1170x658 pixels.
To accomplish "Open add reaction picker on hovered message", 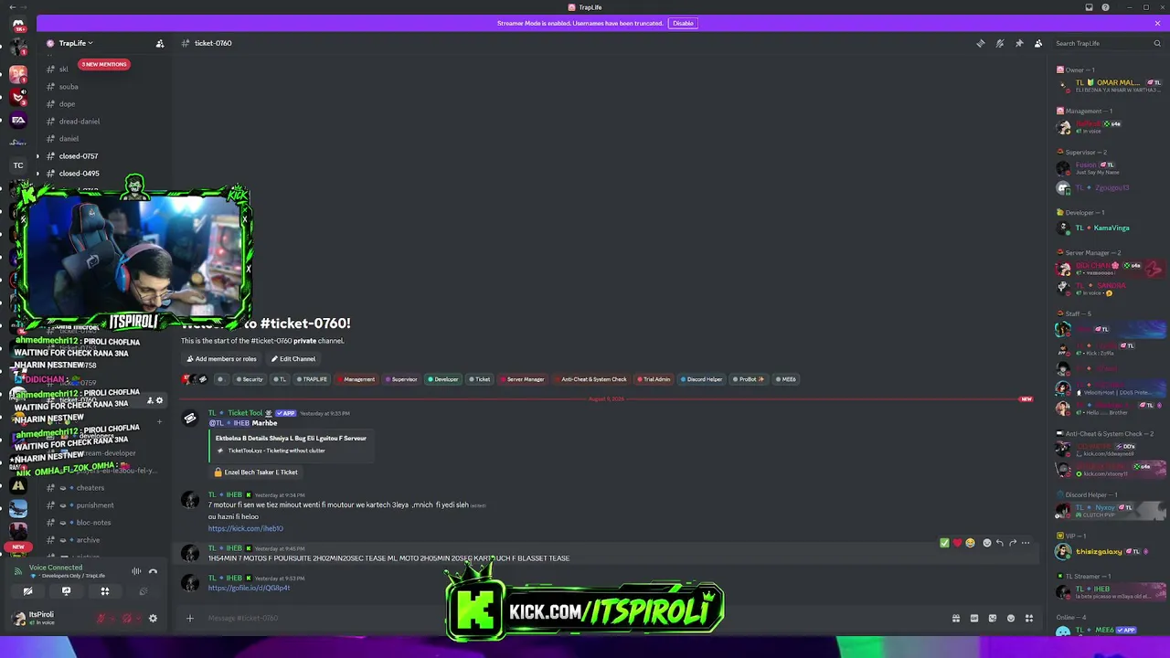I will coord(986,543).
